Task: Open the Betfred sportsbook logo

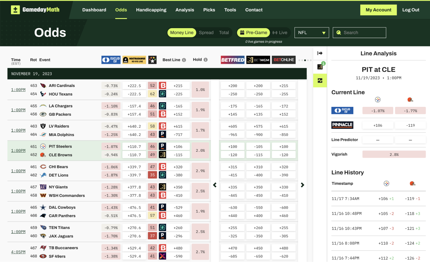Action: coord(232,60)
